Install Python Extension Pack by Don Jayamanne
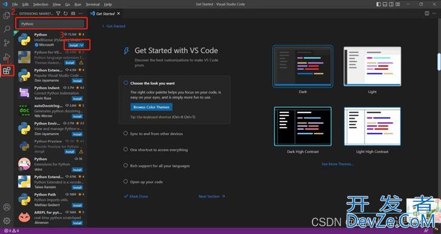The image size is (441, 234). point(77,81)
